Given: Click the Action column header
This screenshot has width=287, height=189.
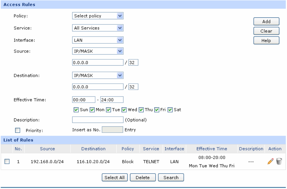Looking at the screenshot, I should (x=275, y=149).
